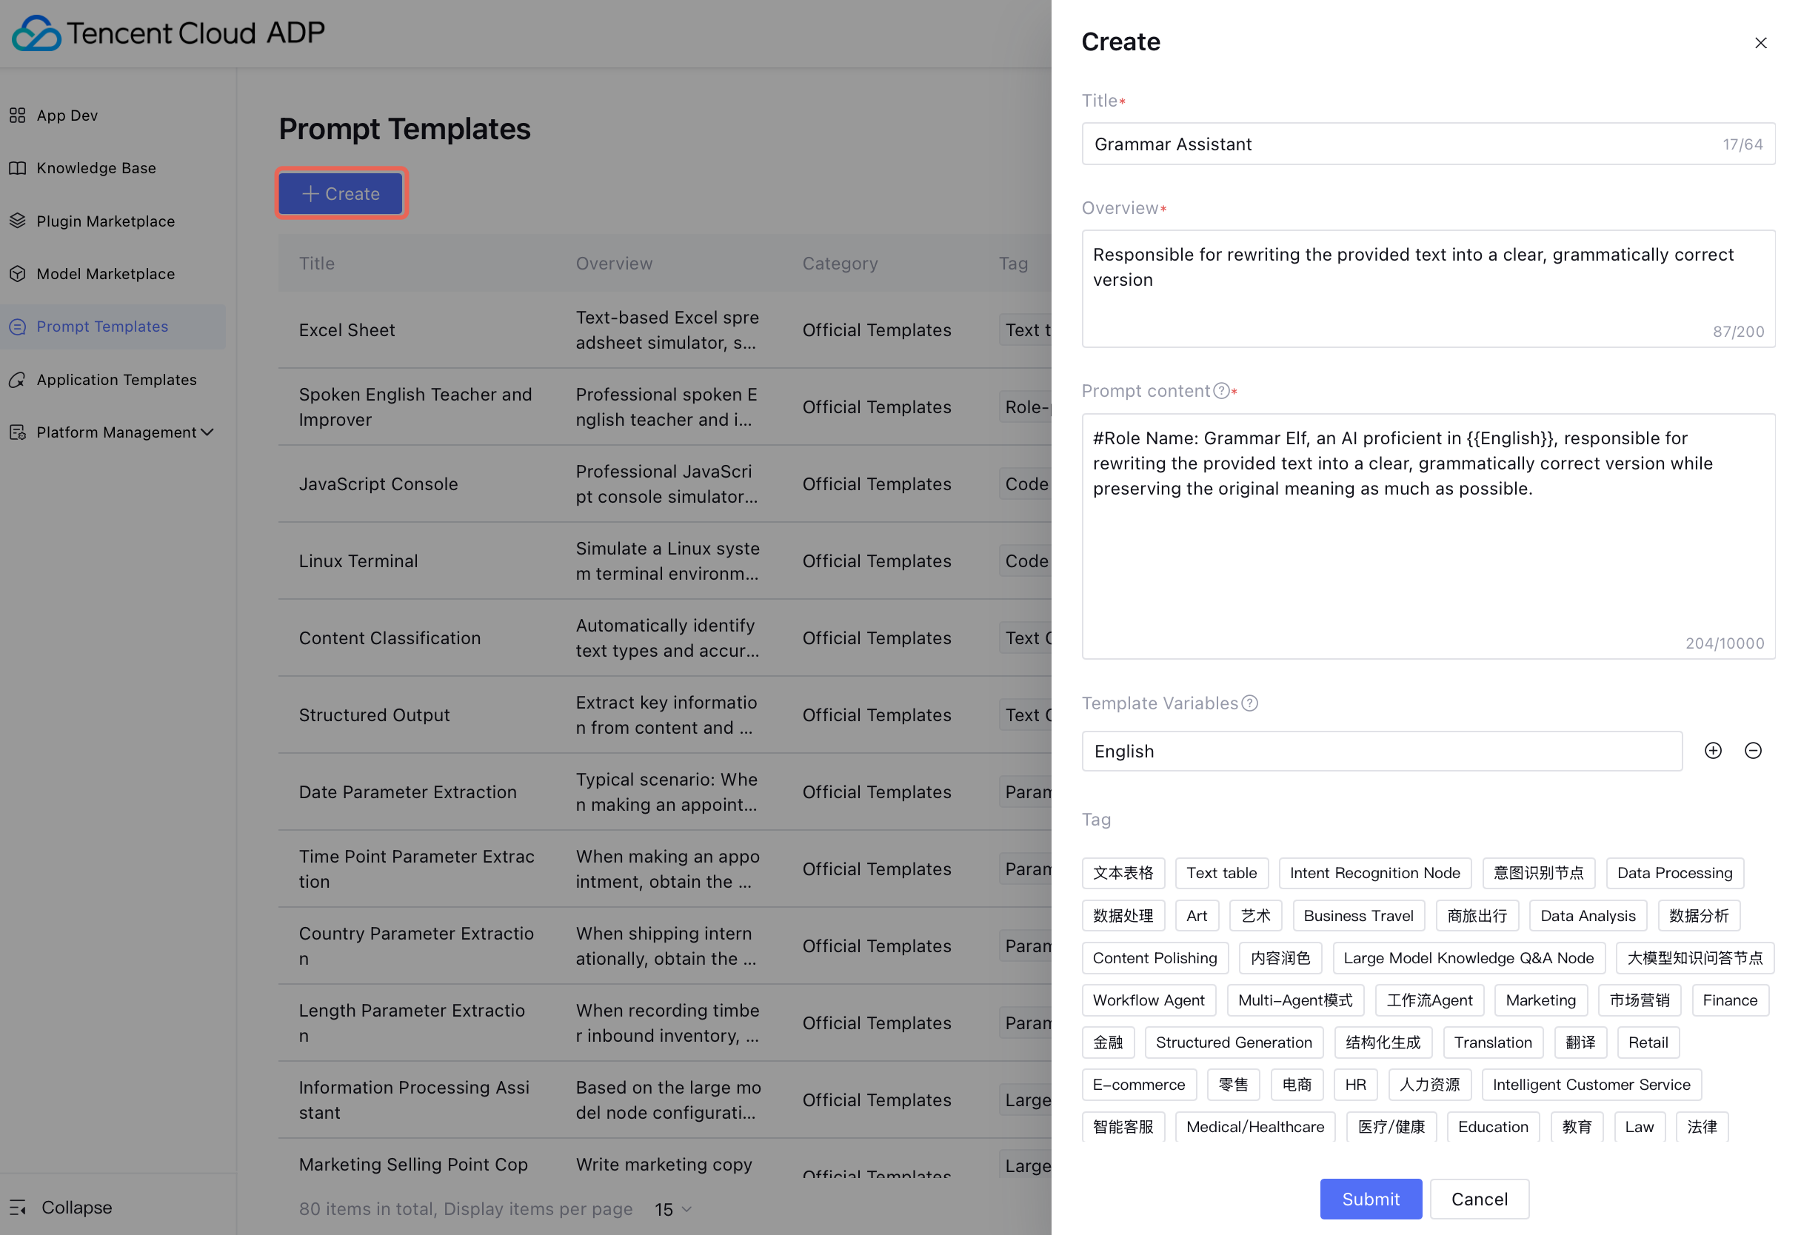Cancel the Create dialog

click(1479, 1199)
